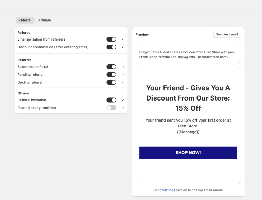Disable the Successful referral email toggle

click(111, 67)
